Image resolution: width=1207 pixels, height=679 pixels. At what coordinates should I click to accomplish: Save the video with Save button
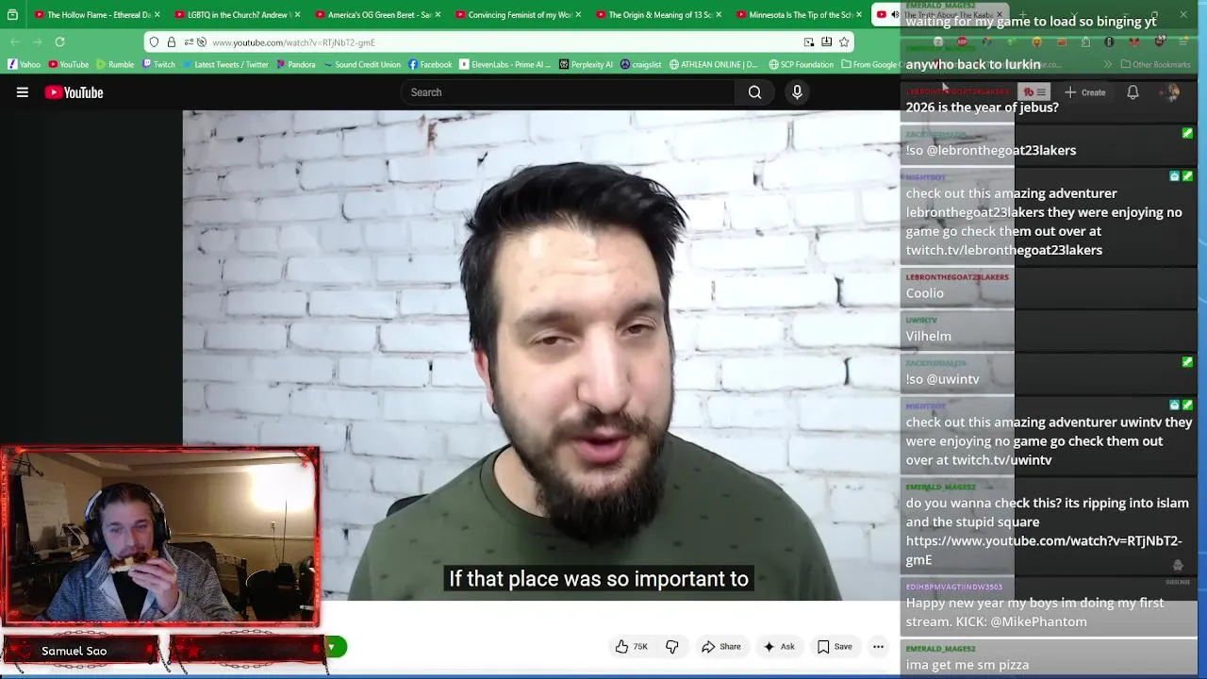pos(835,647)
